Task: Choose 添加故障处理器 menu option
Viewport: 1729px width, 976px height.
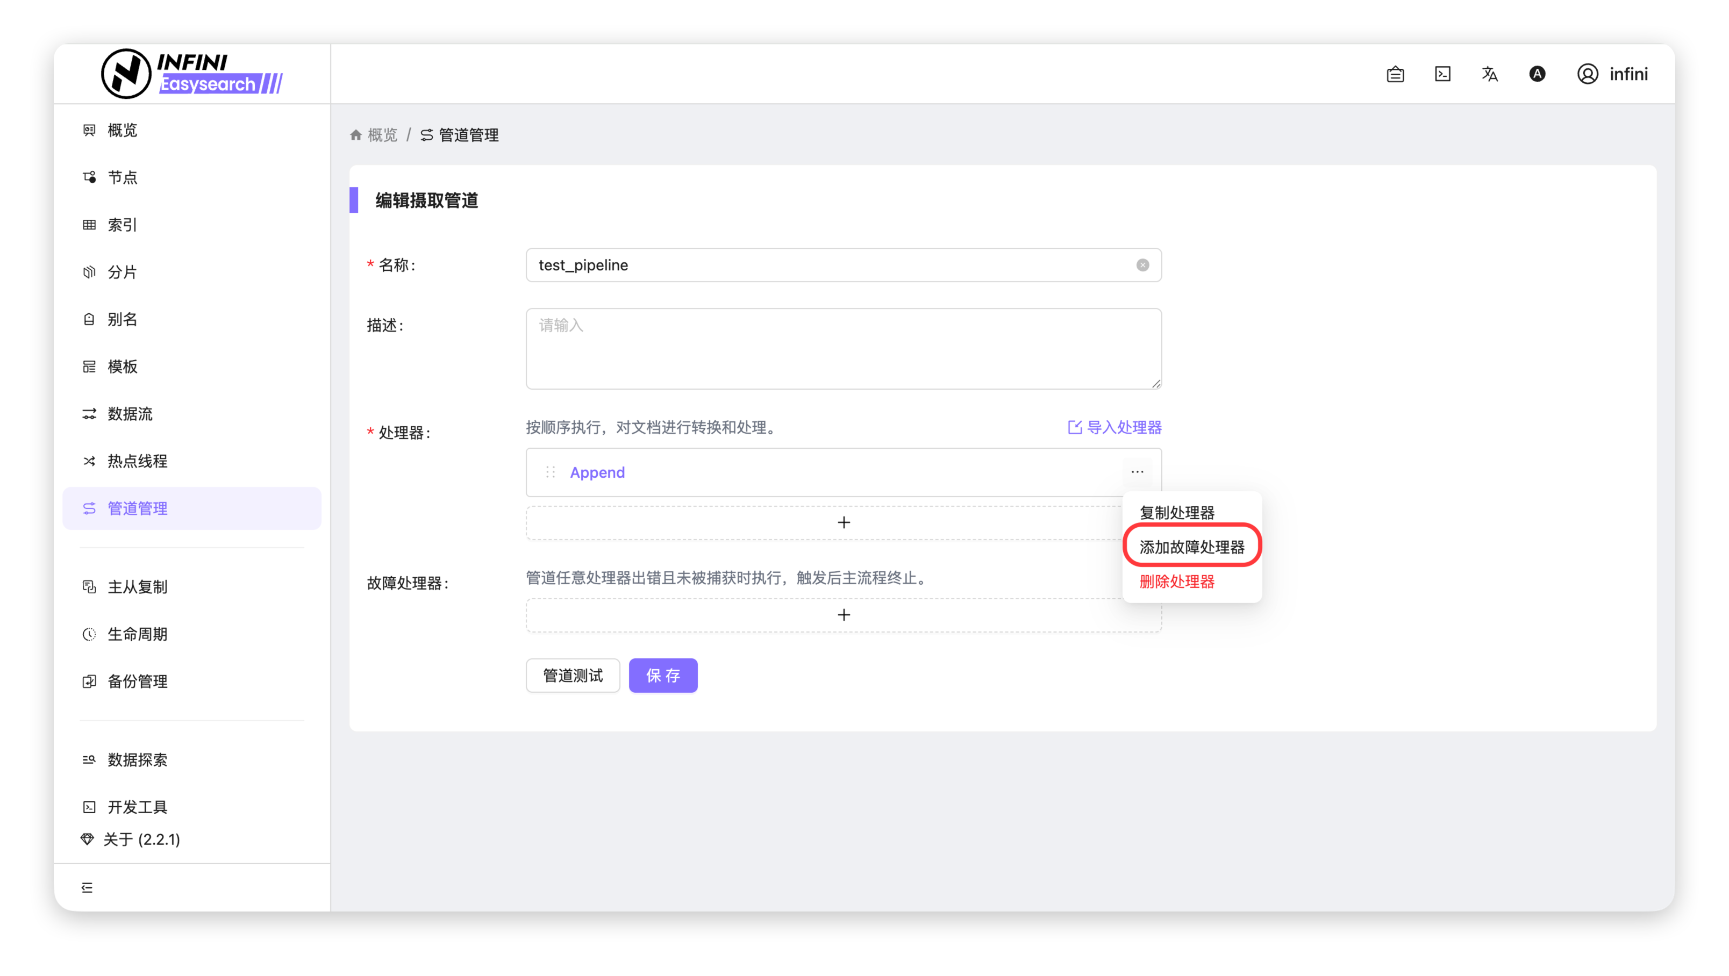Action: click(1191, 547)
